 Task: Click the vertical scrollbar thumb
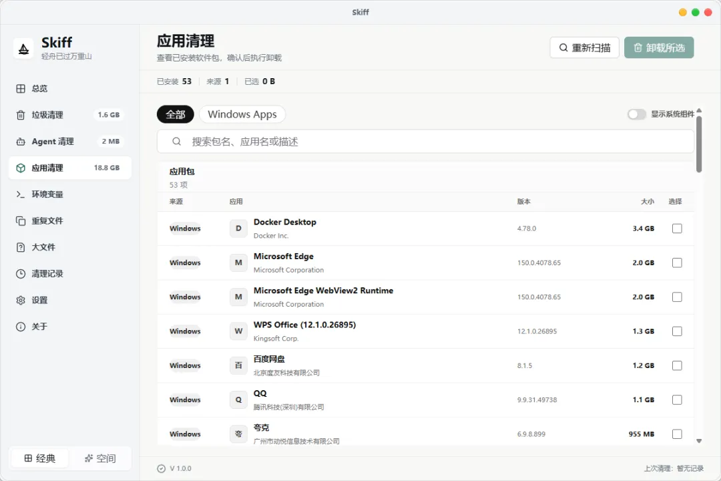click(699, 144)
